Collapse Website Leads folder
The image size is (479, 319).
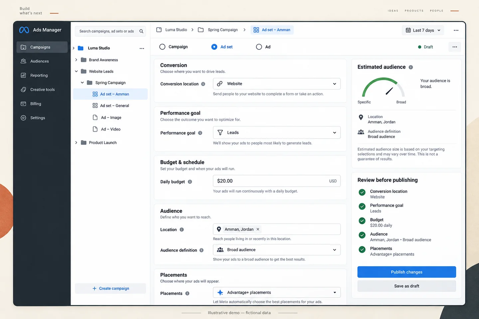[76, 71]
